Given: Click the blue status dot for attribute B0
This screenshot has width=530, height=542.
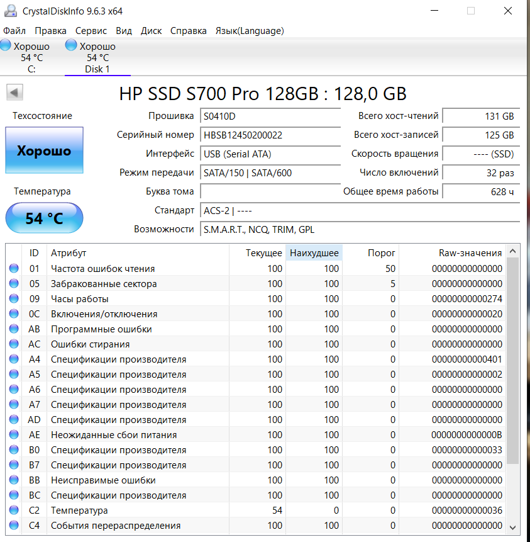Looking at the screenshot, I should tap(14, 449).
